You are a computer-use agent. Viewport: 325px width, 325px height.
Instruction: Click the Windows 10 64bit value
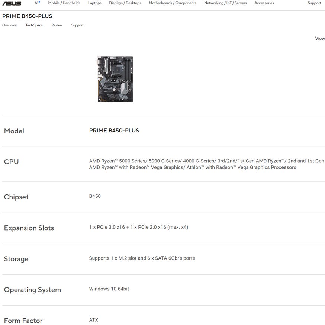109,289
